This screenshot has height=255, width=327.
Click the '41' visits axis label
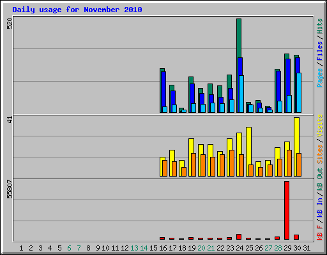coord(10,120)
